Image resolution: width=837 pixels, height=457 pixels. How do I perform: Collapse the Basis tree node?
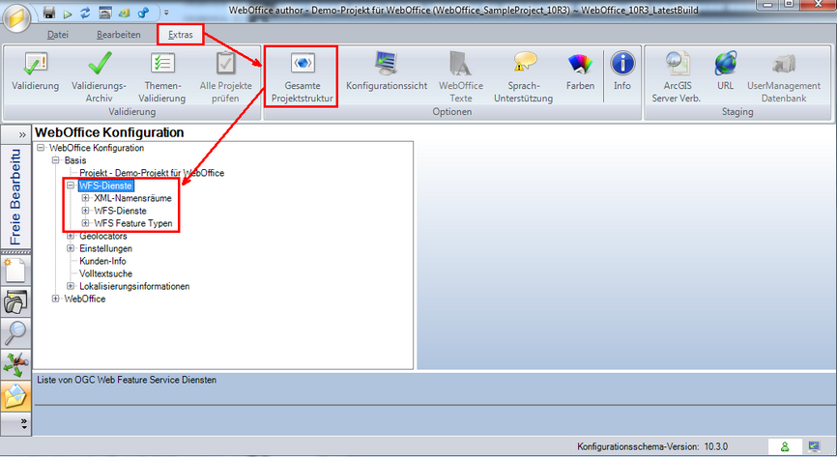pos(55,160)
